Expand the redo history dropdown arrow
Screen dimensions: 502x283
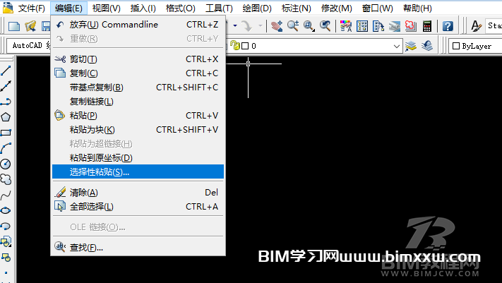click(x=261, y=26)
